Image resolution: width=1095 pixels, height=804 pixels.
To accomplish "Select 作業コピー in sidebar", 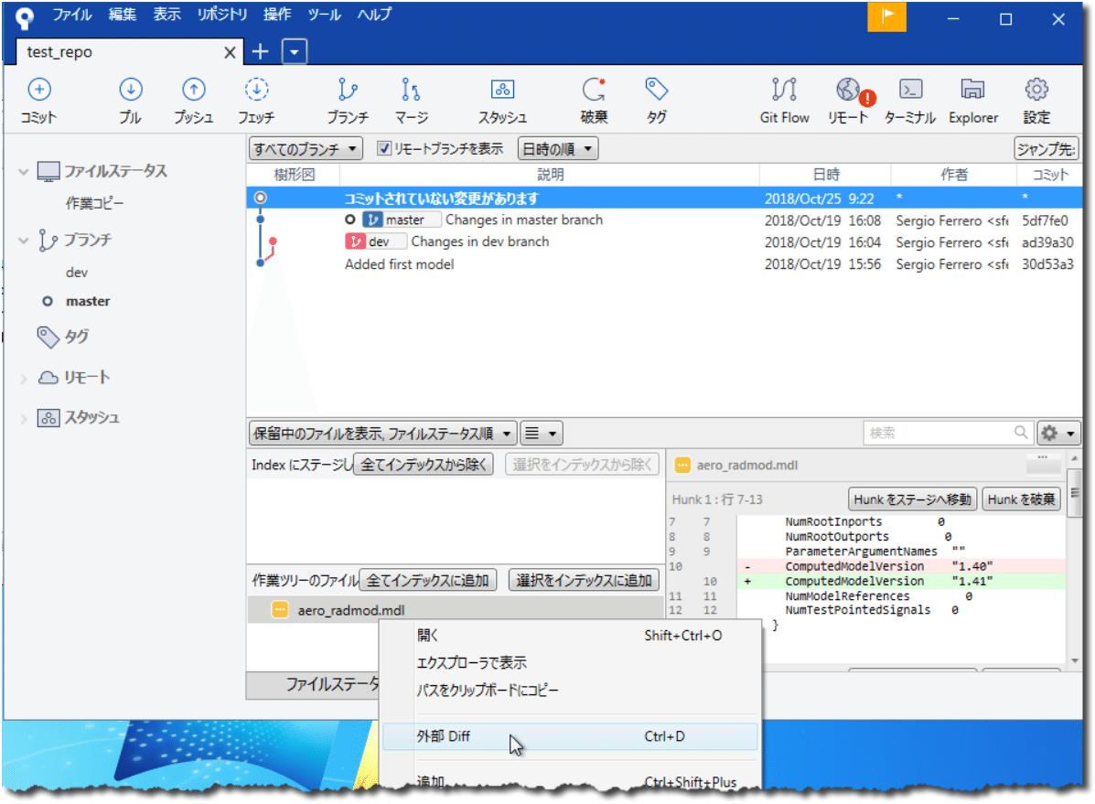I will [94, 203].
